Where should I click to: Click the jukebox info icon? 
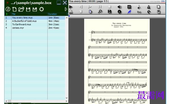point(8,9)
